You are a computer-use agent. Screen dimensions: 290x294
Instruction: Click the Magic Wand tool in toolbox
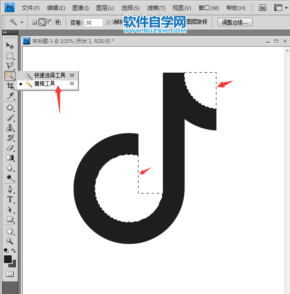(10, 76)
